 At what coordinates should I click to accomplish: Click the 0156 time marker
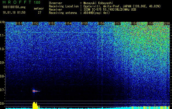[x=101, y=23]
